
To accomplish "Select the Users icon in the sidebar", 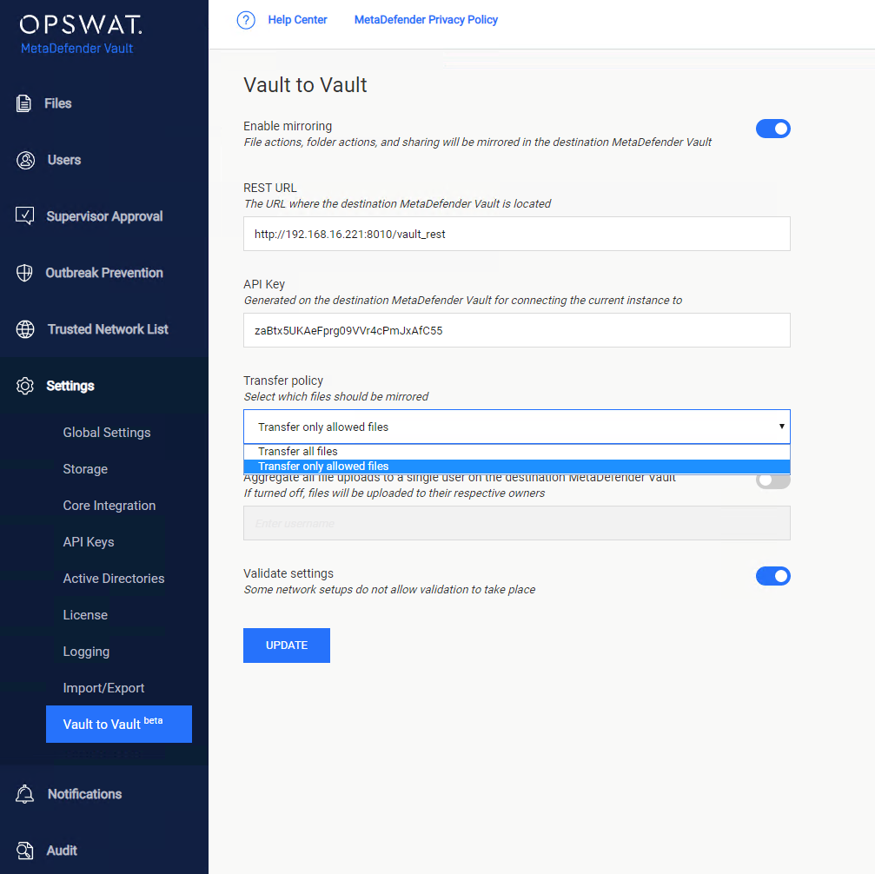I will [26, 160].
